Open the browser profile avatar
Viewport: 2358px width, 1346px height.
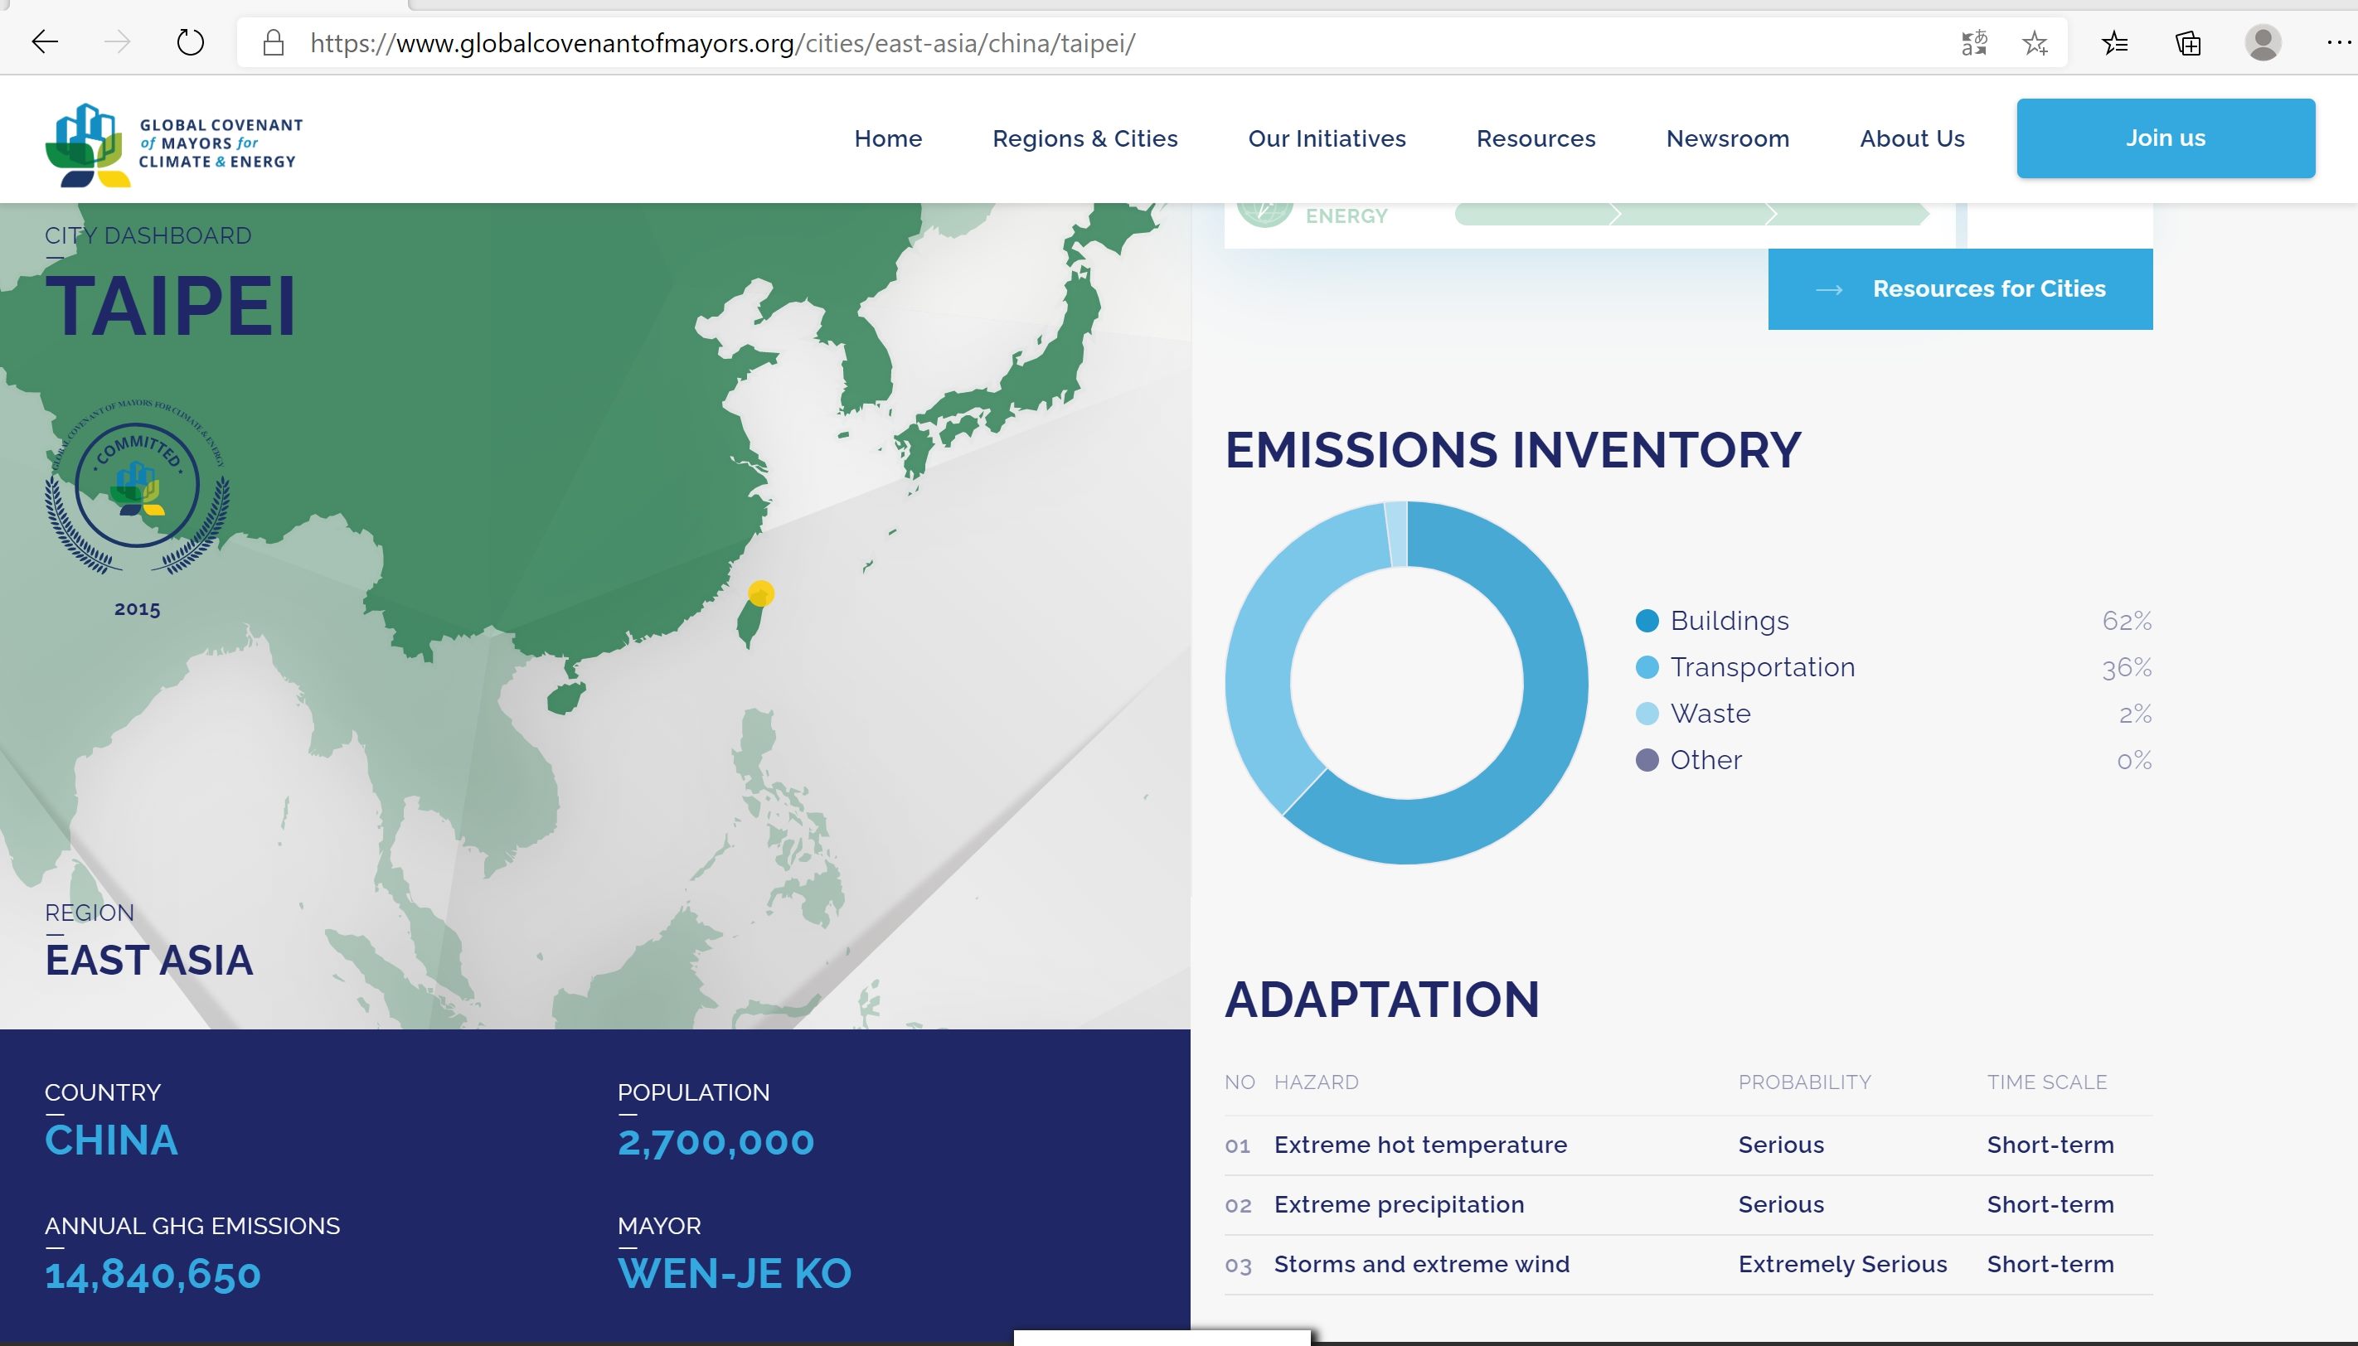[2262, 42]
